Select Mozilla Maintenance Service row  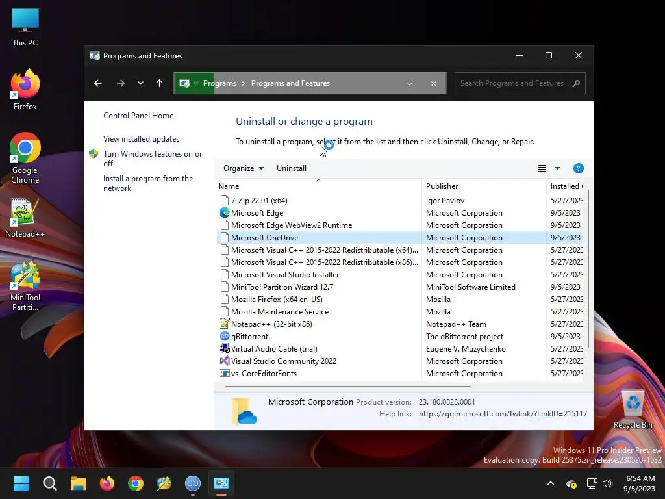(400, 311)
